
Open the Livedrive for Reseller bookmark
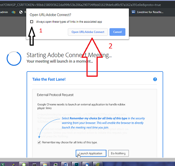click(x=147, y=12)
